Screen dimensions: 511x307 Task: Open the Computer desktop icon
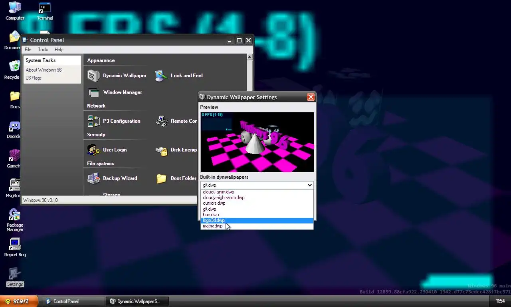coord(15,11)
